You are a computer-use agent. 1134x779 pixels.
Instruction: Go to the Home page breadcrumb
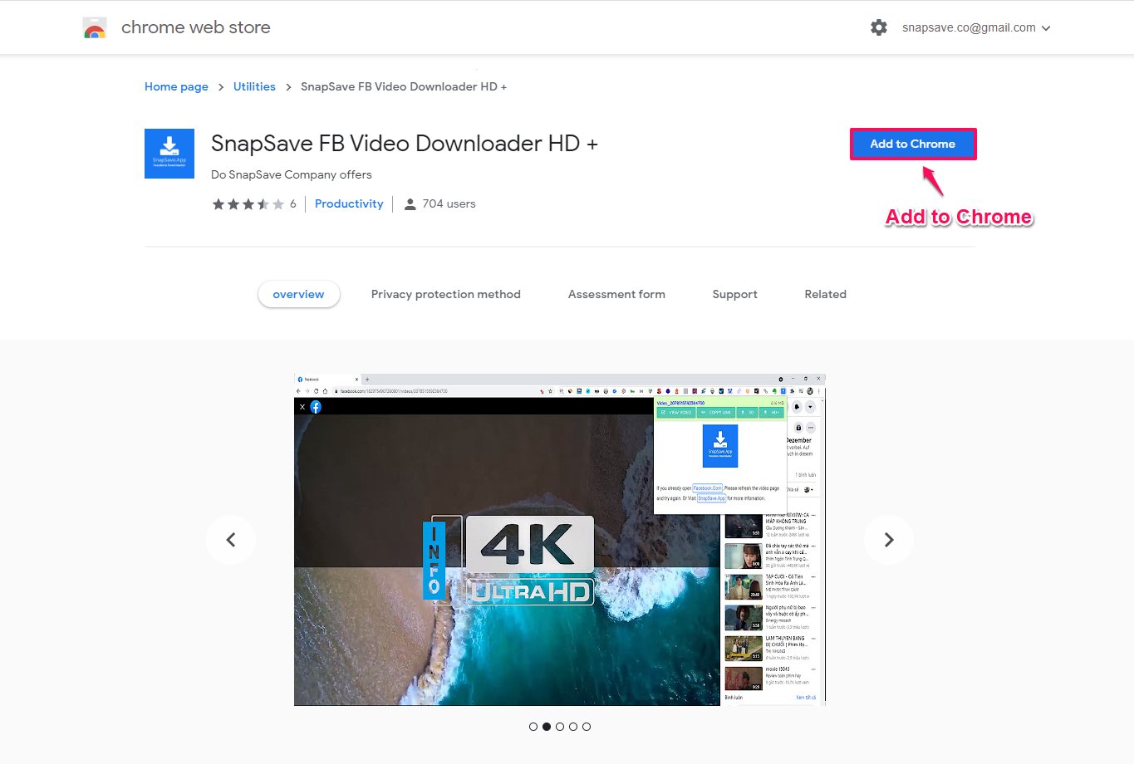click(x=176, y=86)
